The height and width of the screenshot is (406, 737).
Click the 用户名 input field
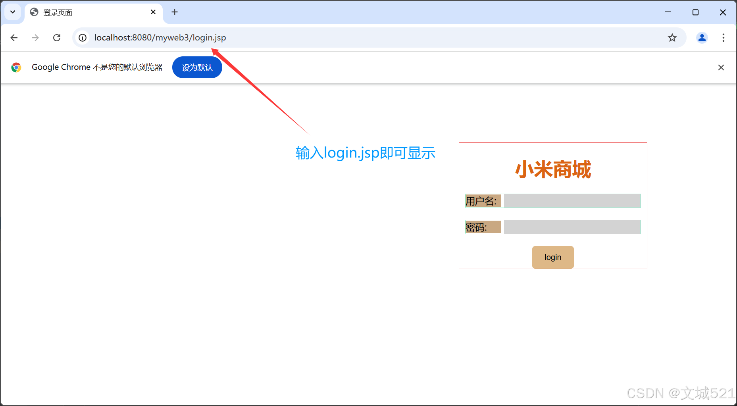pyautogui.click(x=572, y=201)
